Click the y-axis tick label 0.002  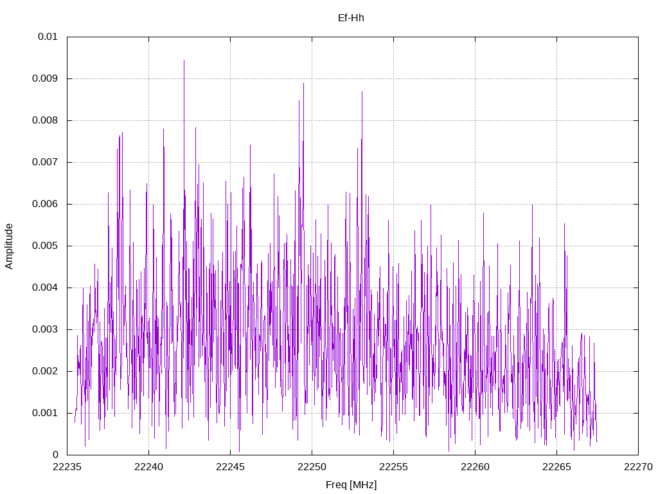45,371
